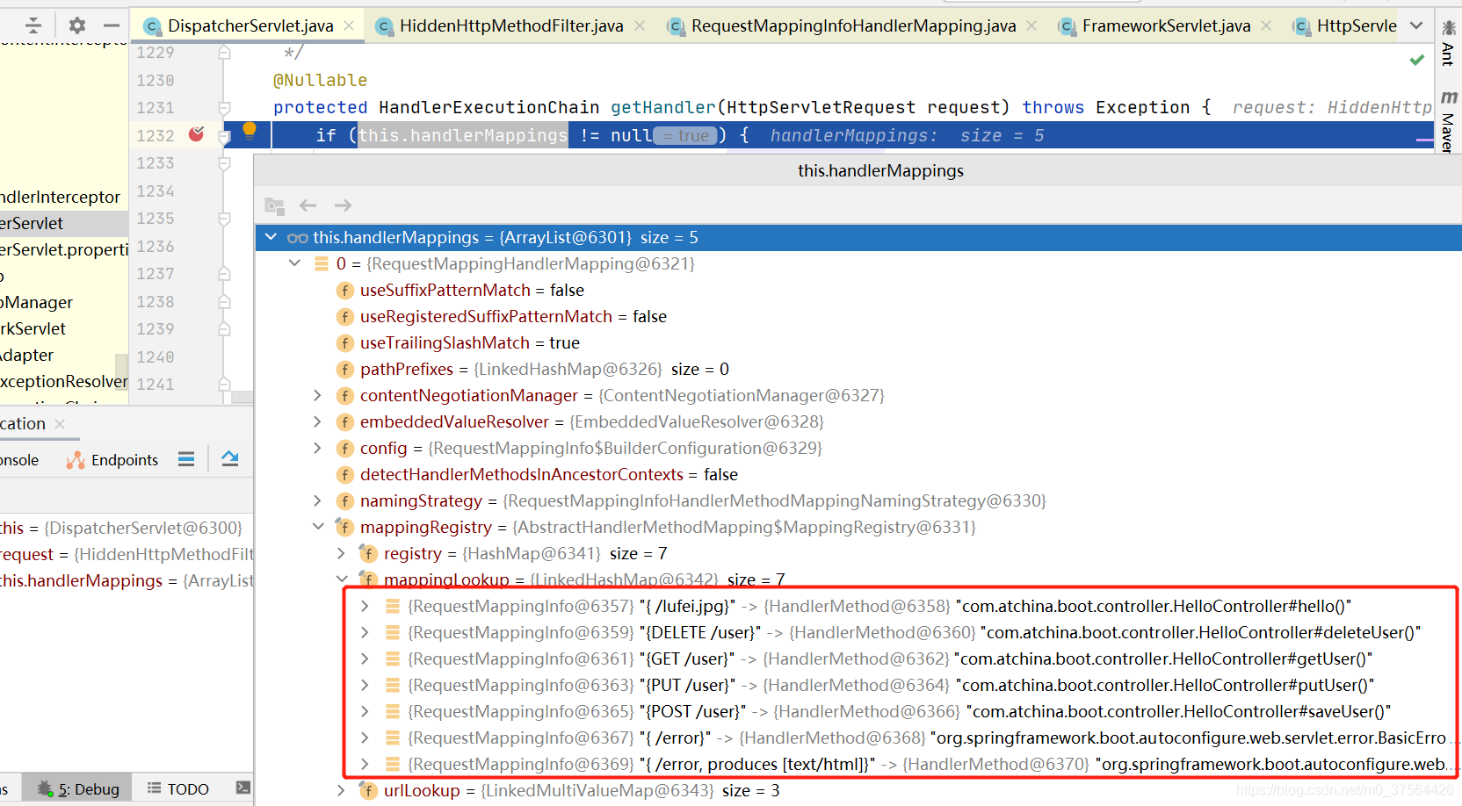
Task: Collapse the mappingRegistry field
Action: coord(318,527)
